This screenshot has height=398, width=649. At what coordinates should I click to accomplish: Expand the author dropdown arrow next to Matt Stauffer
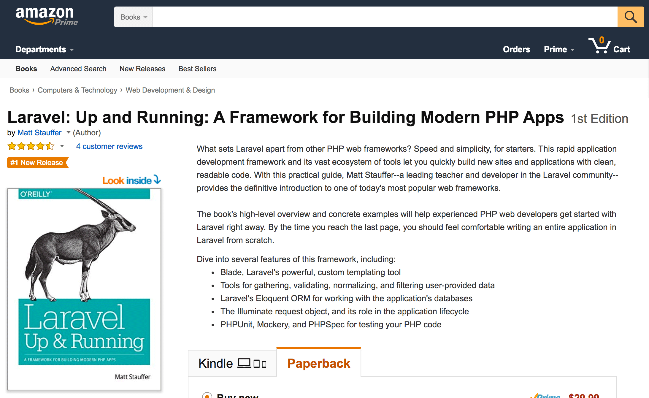(x=68, y=132)
